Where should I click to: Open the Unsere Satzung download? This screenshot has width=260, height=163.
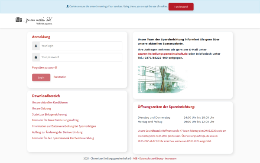click(42, 108)
